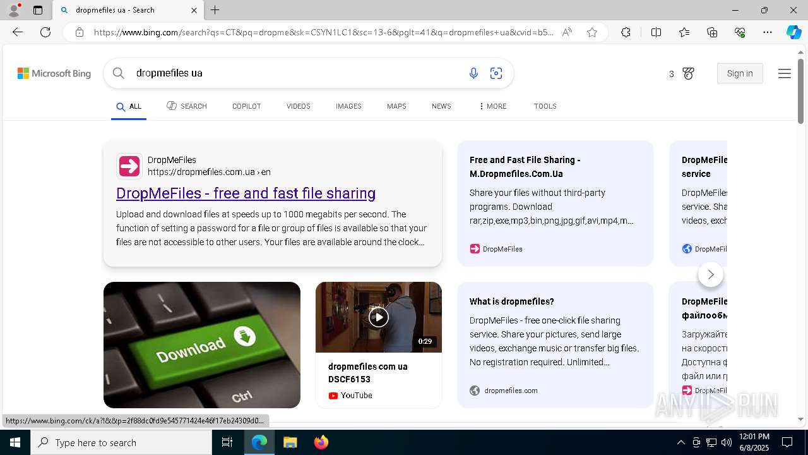The width and height of the screenshot is (808, 455).
Task: Click DropMeFiles source under first card
Action: click(x=496, y=249)
